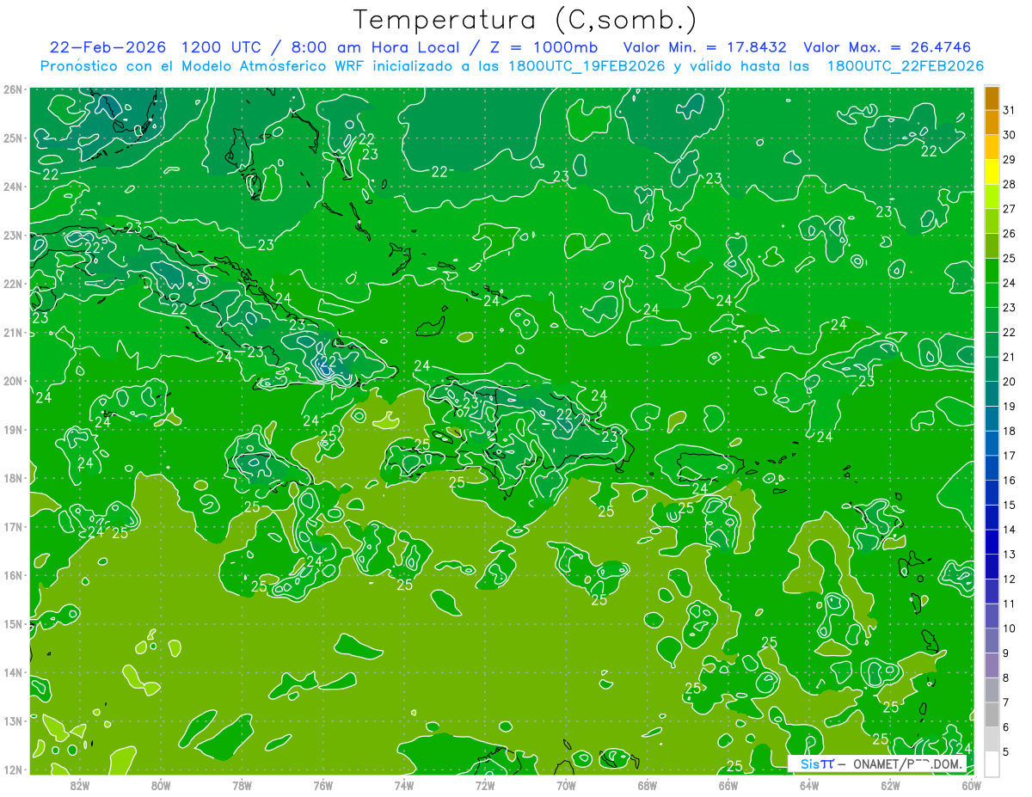The height and width of the screenshot is (797, 1032).
Task: Click the color legend value '27'
Action: pos(1010,209)
